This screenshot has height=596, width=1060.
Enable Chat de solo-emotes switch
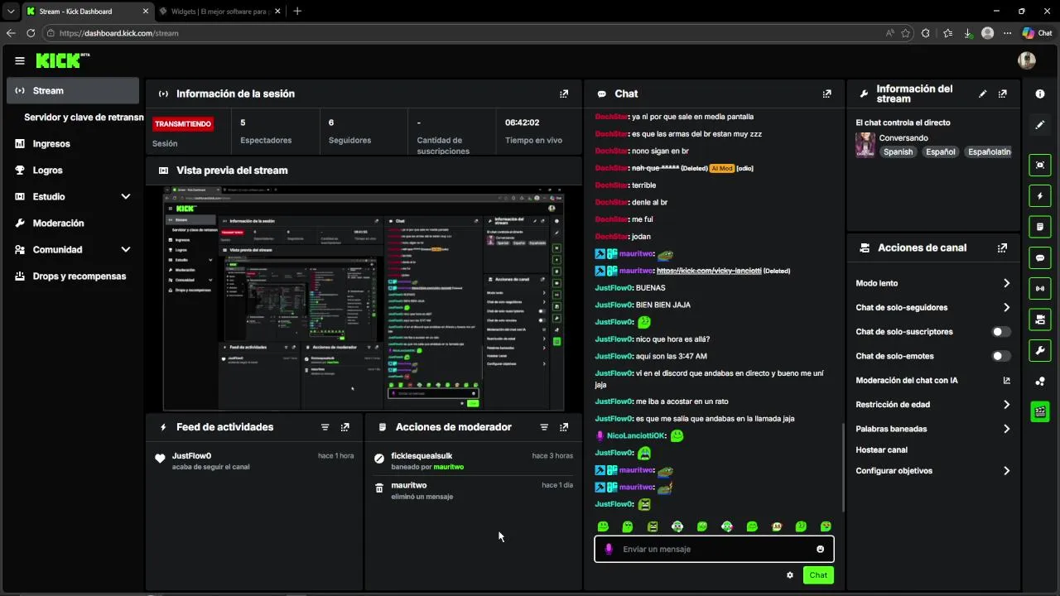click(x=1001, y=356)
